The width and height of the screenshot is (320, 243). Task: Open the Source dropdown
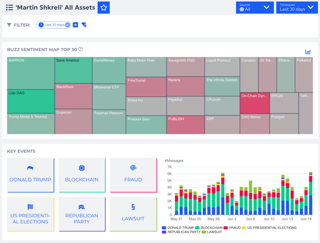(x=255, y=7)
